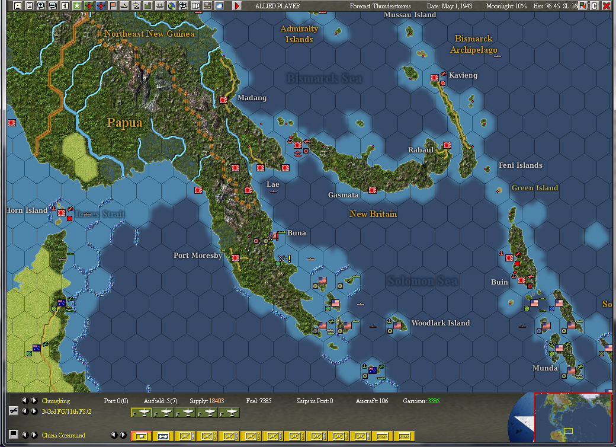Click the 'C' button at top-right
616x447 pixels.
click(x=595, y=6)
